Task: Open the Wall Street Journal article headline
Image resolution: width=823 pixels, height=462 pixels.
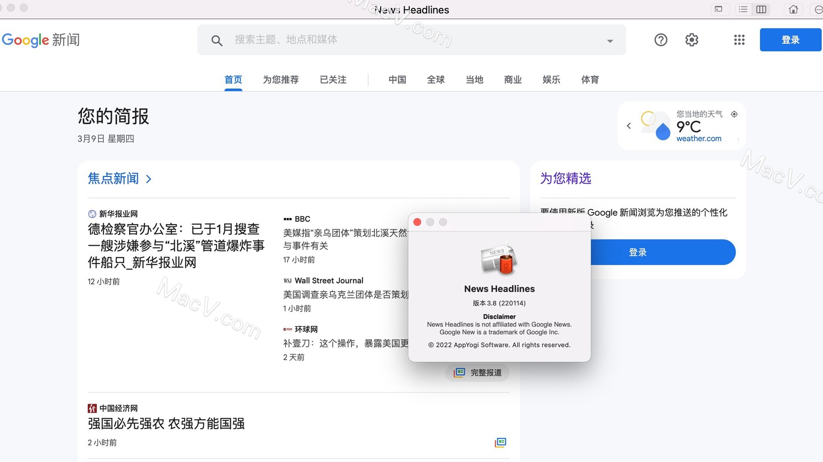Action: click(345, 294)
